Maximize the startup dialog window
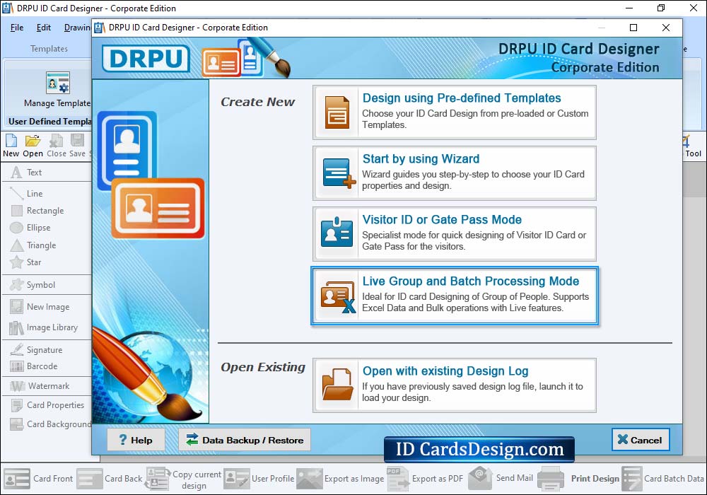This screenshot has width=707, height=495. (x=633, y=28)
